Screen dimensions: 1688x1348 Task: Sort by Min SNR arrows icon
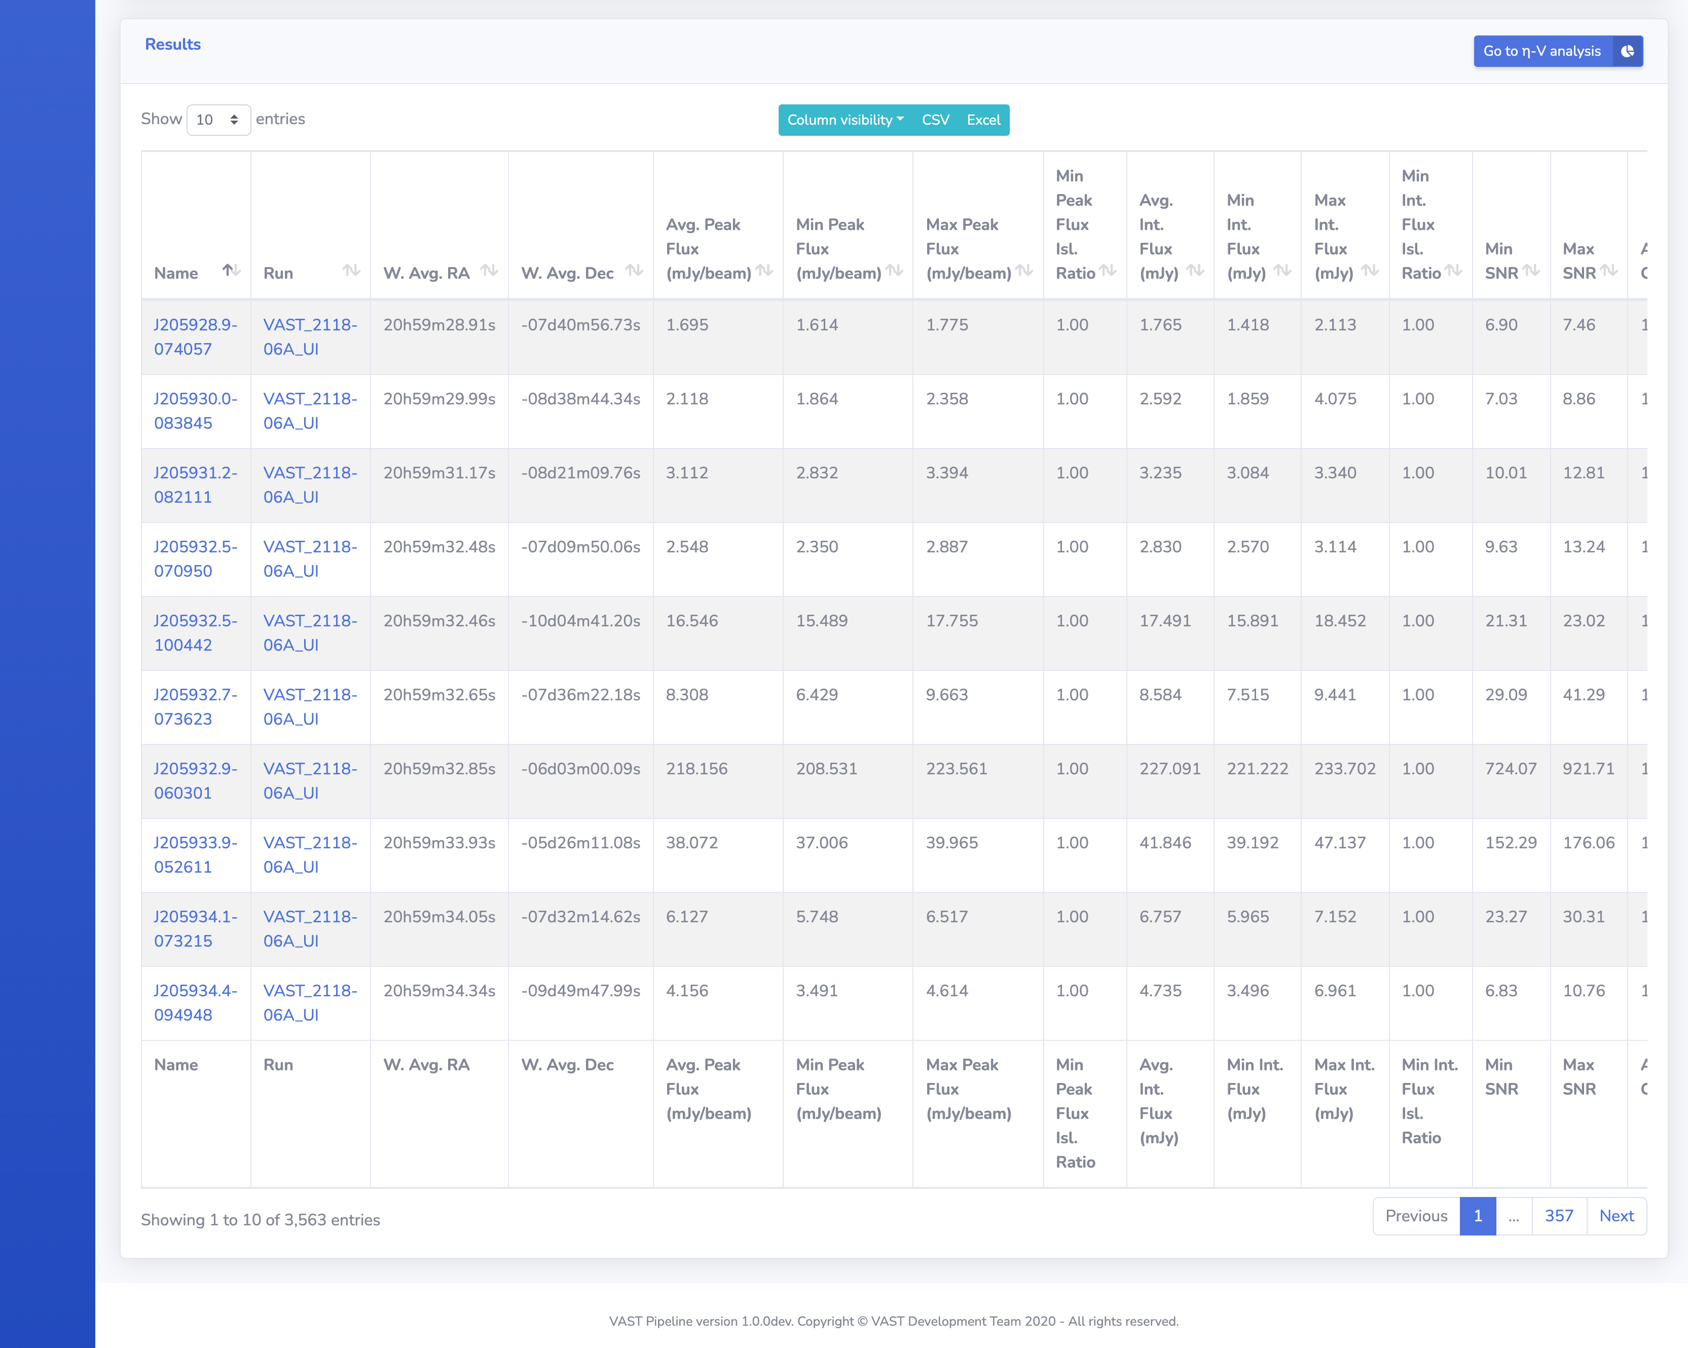1531,270
